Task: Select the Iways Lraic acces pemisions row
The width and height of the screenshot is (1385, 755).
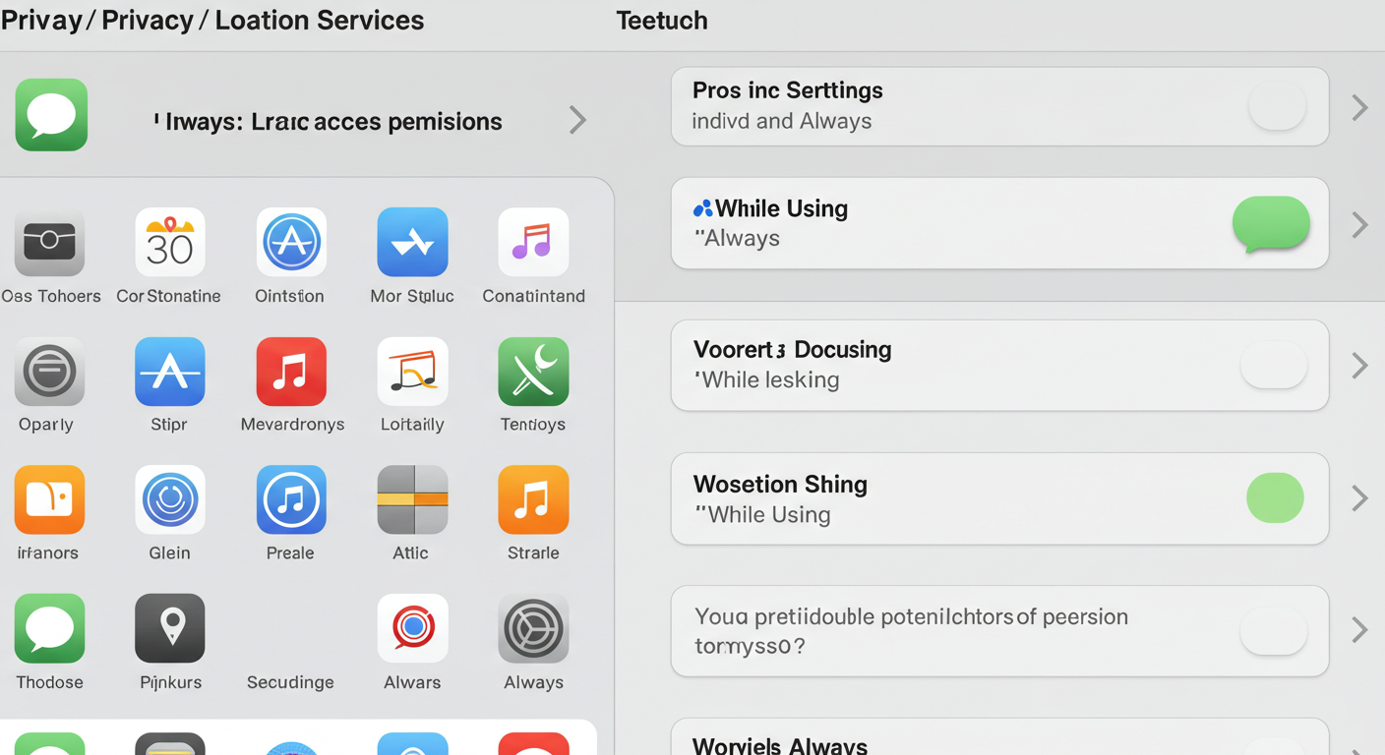Action: point(305,116)
